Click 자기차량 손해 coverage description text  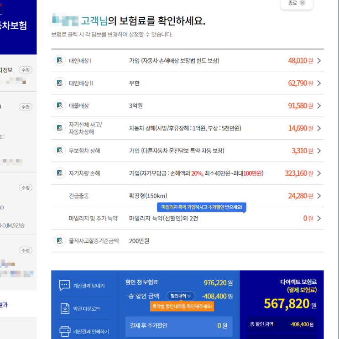196,173
